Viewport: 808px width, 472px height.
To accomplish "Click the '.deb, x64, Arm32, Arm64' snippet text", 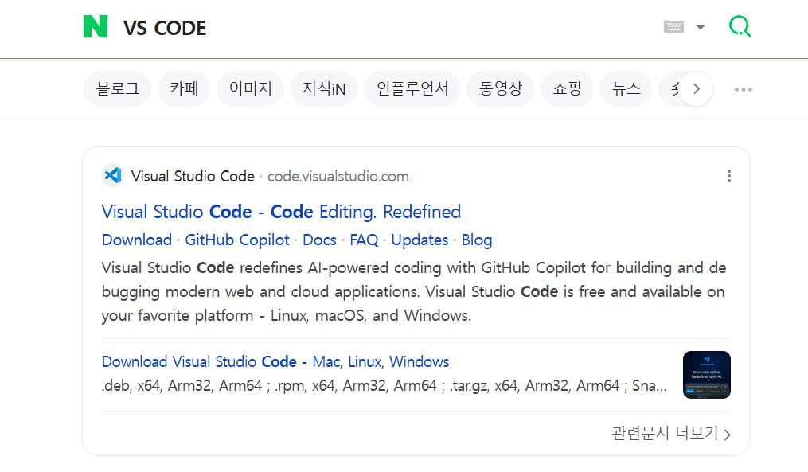I will point(384,386).
